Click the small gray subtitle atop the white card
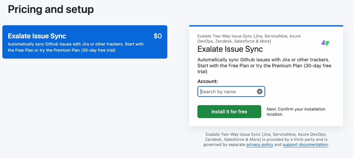This screenshot has height=158, width=354. pos(249,38)
